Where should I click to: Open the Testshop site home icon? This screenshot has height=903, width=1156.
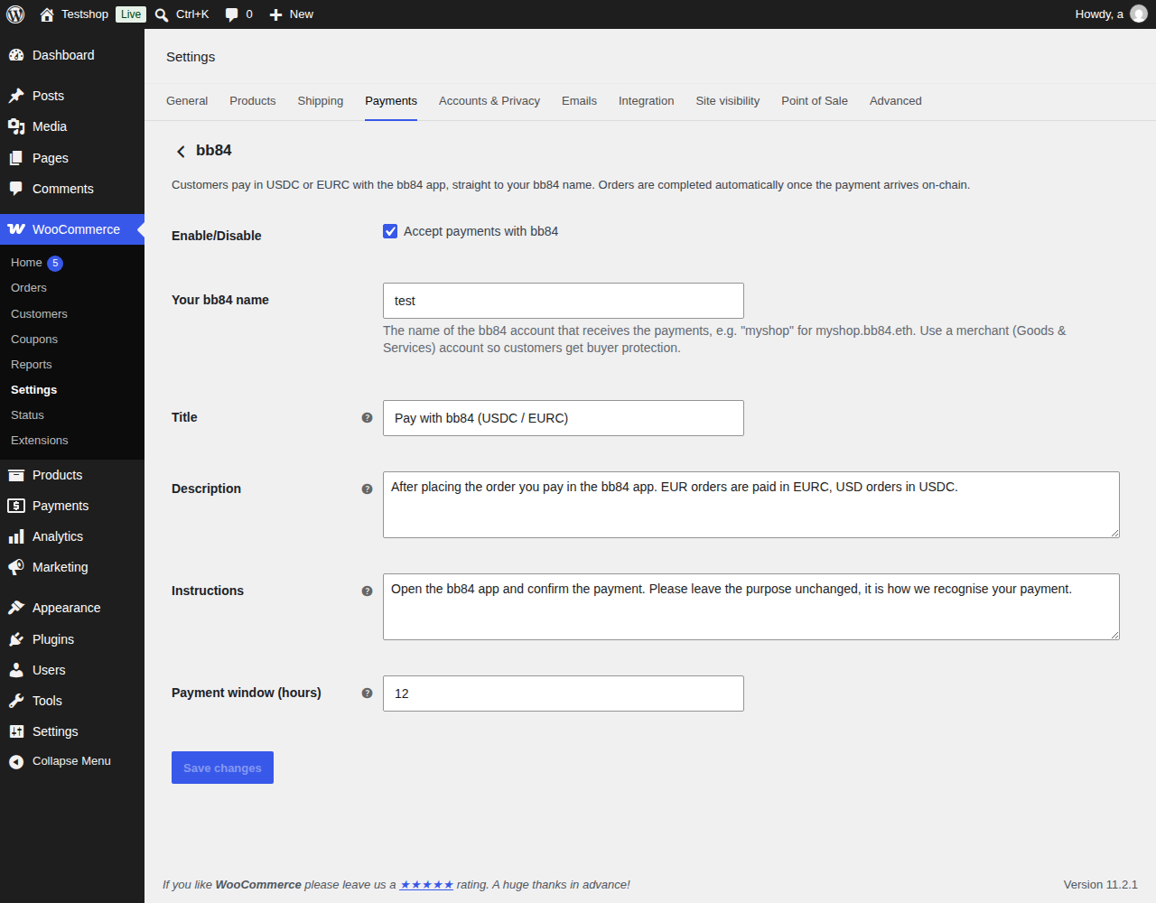coord(47,14)
